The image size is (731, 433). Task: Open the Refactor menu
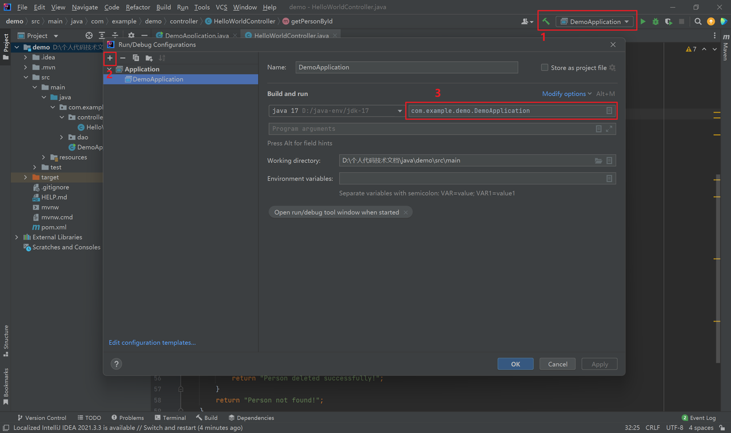[x=138, y=7]
